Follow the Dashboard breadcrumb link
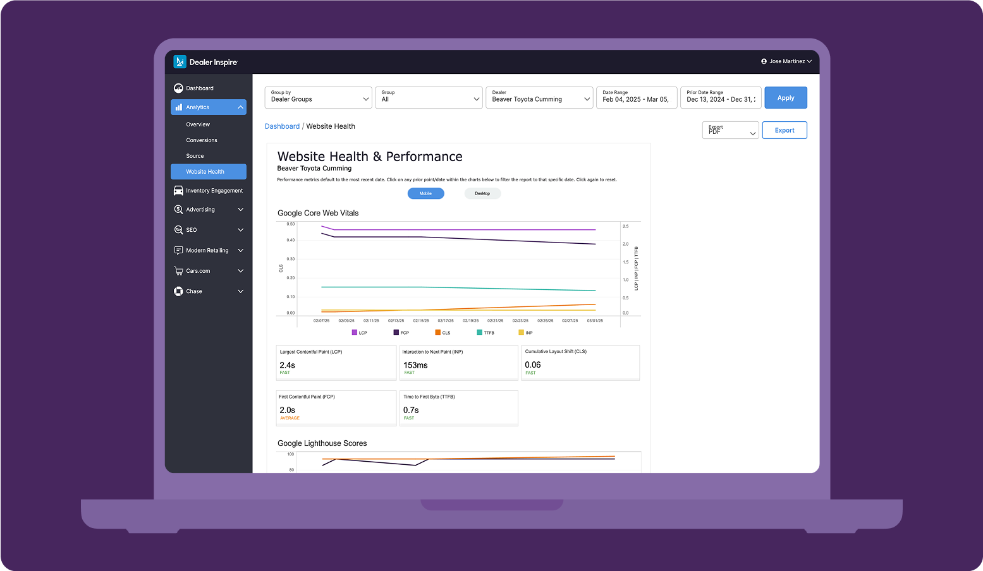The image size is (983, 571). tap(282, 126)
